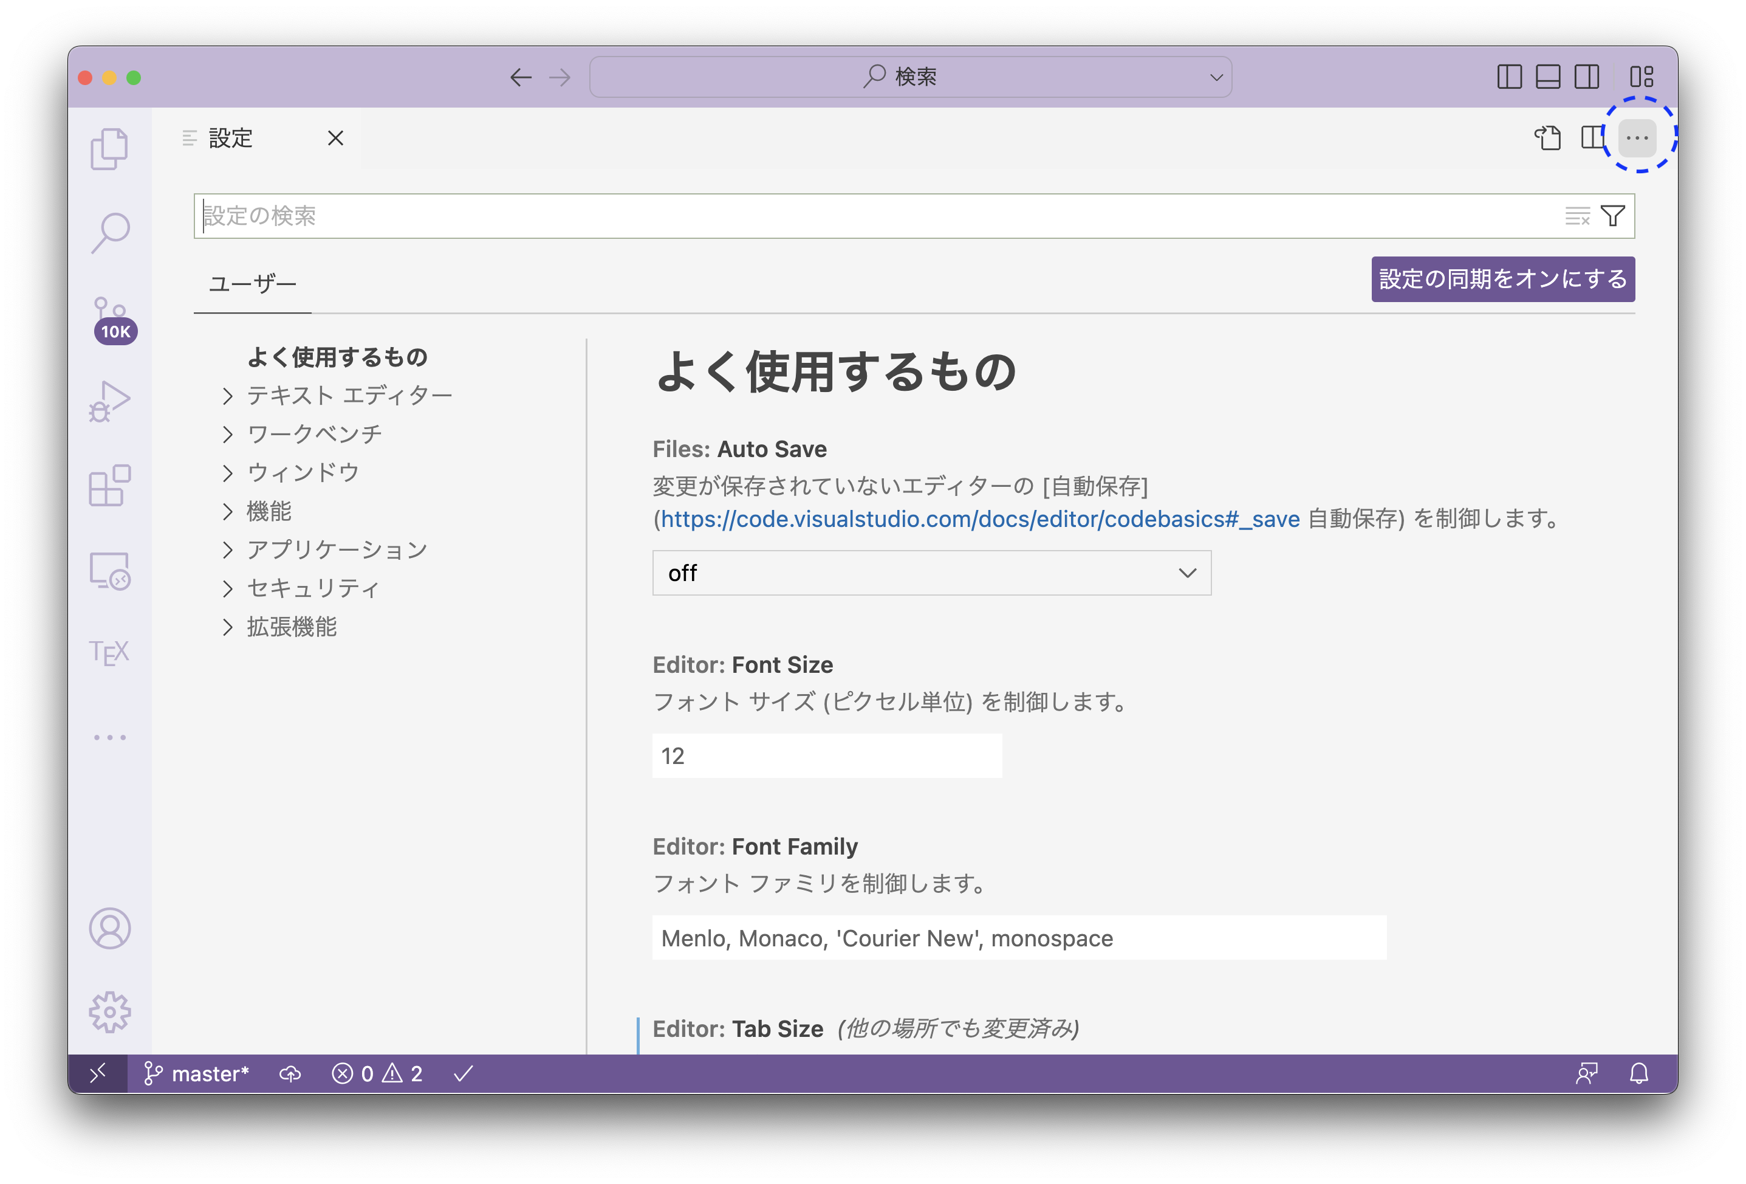
Task: Open the Explorer view
Action: 111,148
